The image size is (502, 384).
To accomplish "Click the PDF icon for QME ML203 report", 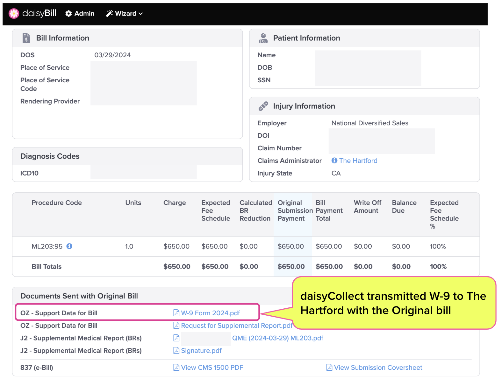I will pyautogui.click(x=176, y=338).
